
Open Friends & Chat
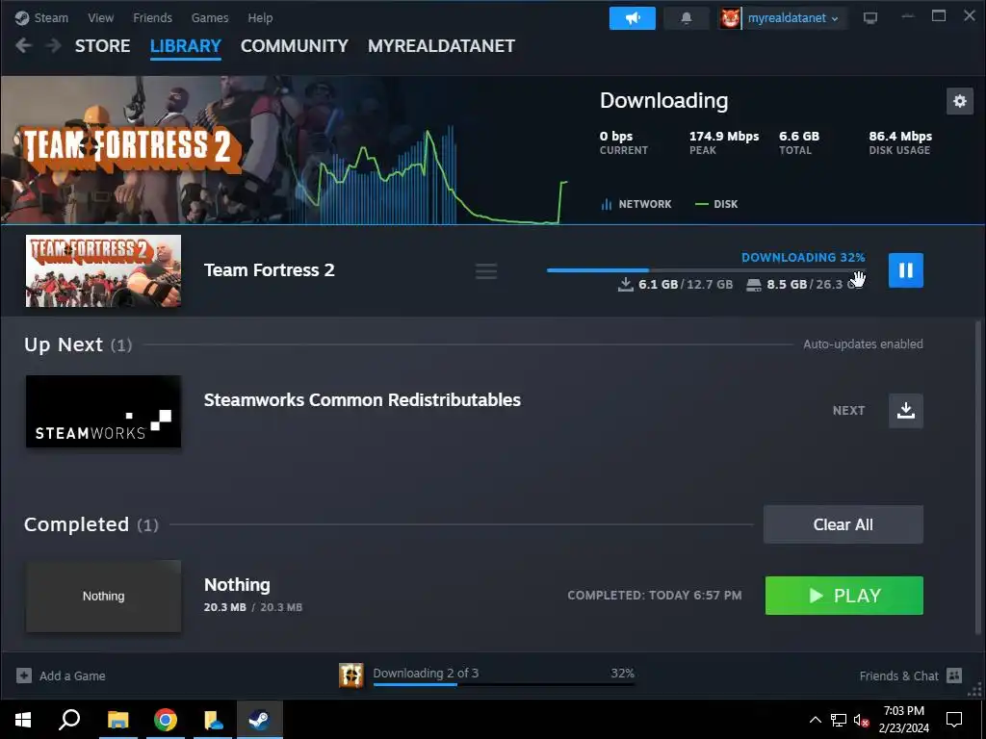(910, 676)
